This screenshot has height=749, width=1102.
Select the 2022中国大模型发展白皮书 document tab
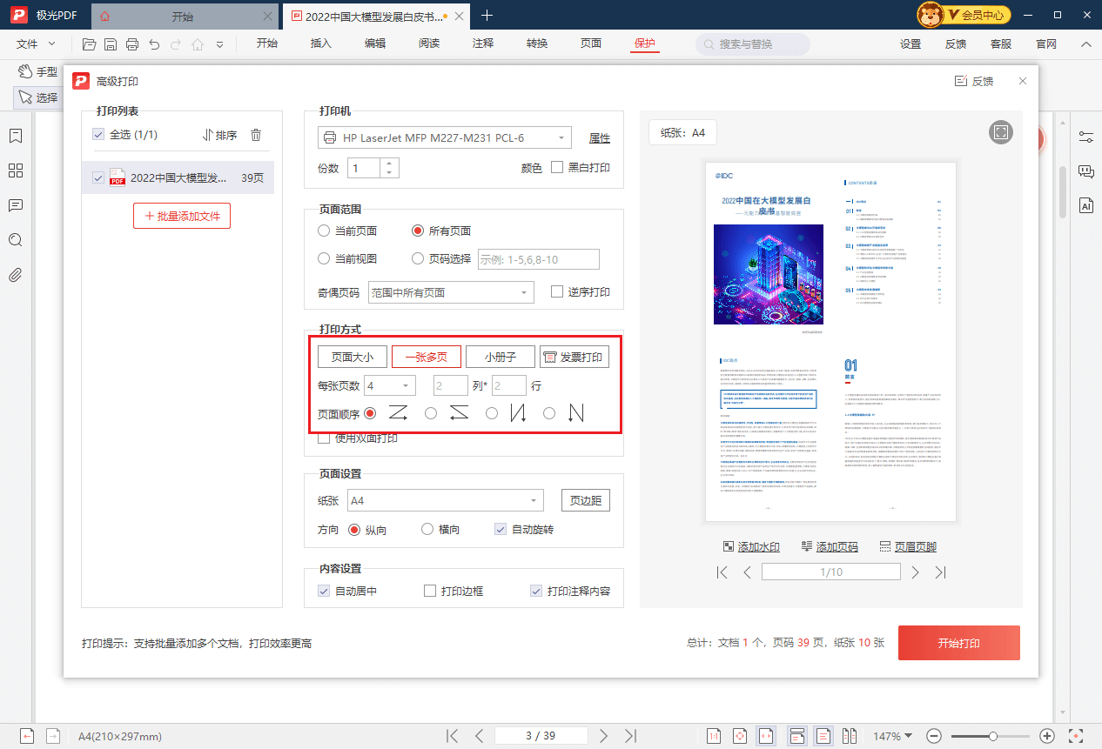coord(370,15)
